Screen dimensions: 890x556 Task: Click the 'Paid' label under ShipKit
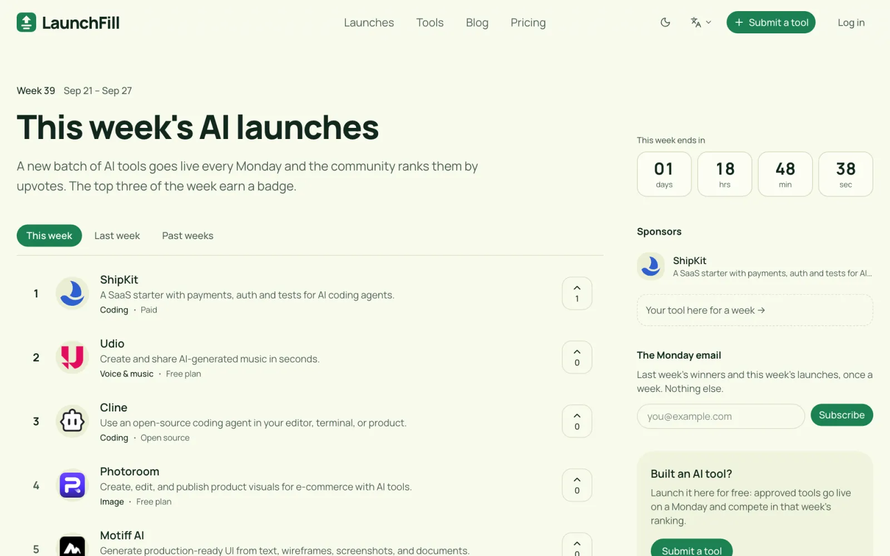pos(149,310)
